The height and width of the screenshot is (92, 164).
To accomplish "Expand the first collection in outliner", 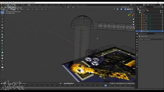I will pyautogui.click(x=138, y=11).
